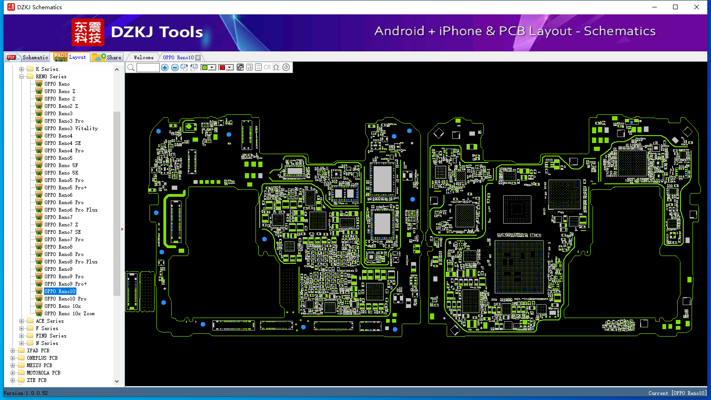Click the Current [OPPO Reno10] status text

678,393
